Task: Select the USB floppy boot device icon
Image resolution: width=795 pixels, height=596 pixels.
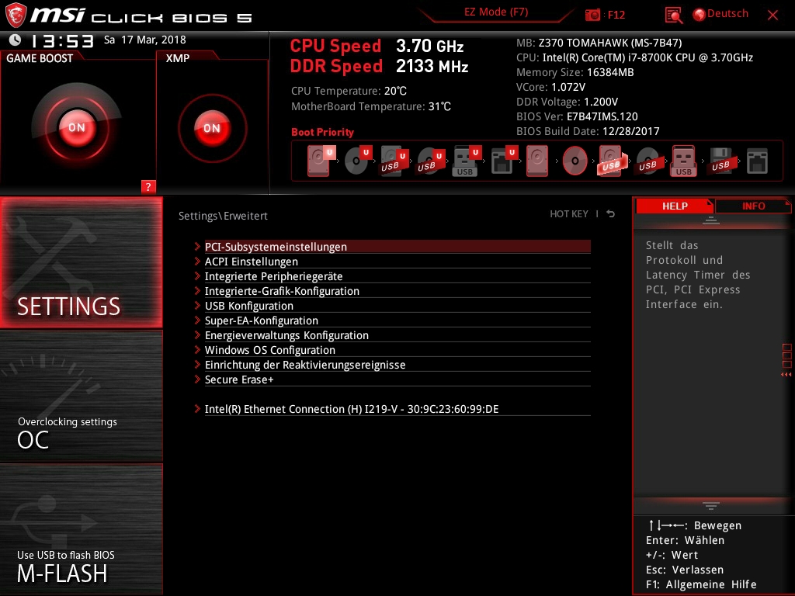Action: [721, 161]
